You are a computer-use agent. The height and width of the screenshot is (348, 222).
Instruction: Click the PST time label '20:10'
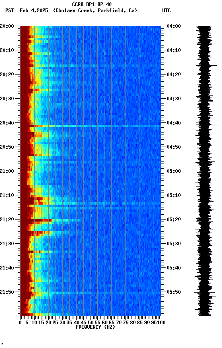click(x=7, y=50)
